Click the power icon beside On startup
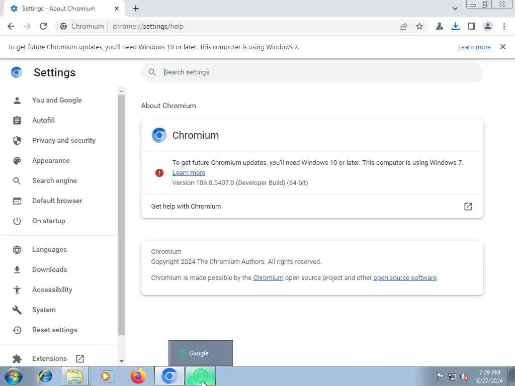Image resolution: width=515 pixels, height=386 pixels. click(x=17, y=221)
